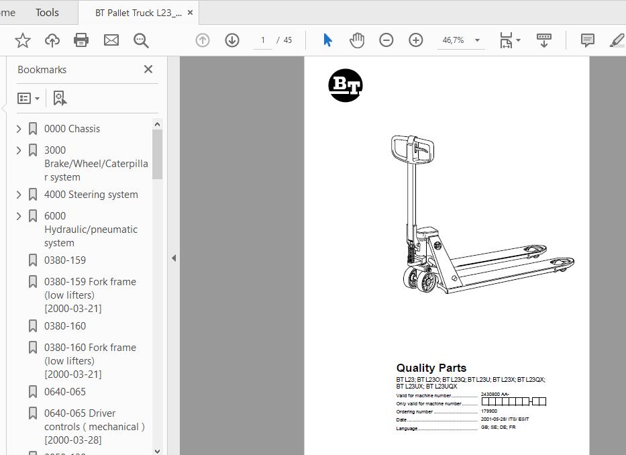
Task: Send file by email envelope icon
Action: (x=111, y=40)
